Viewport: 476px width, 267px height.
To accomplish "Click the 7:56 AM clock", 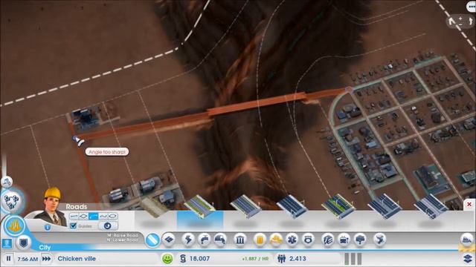I will [28, 259].
